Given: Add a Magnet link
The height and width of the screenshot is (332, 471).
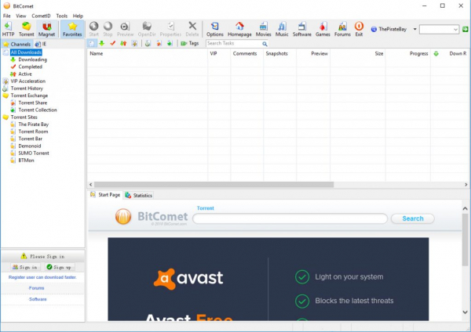Looking at the screenshot, I should (x=46, y=29).
